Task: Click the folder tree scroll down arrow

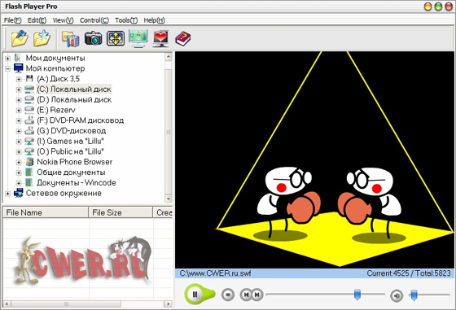Action: 169,199
